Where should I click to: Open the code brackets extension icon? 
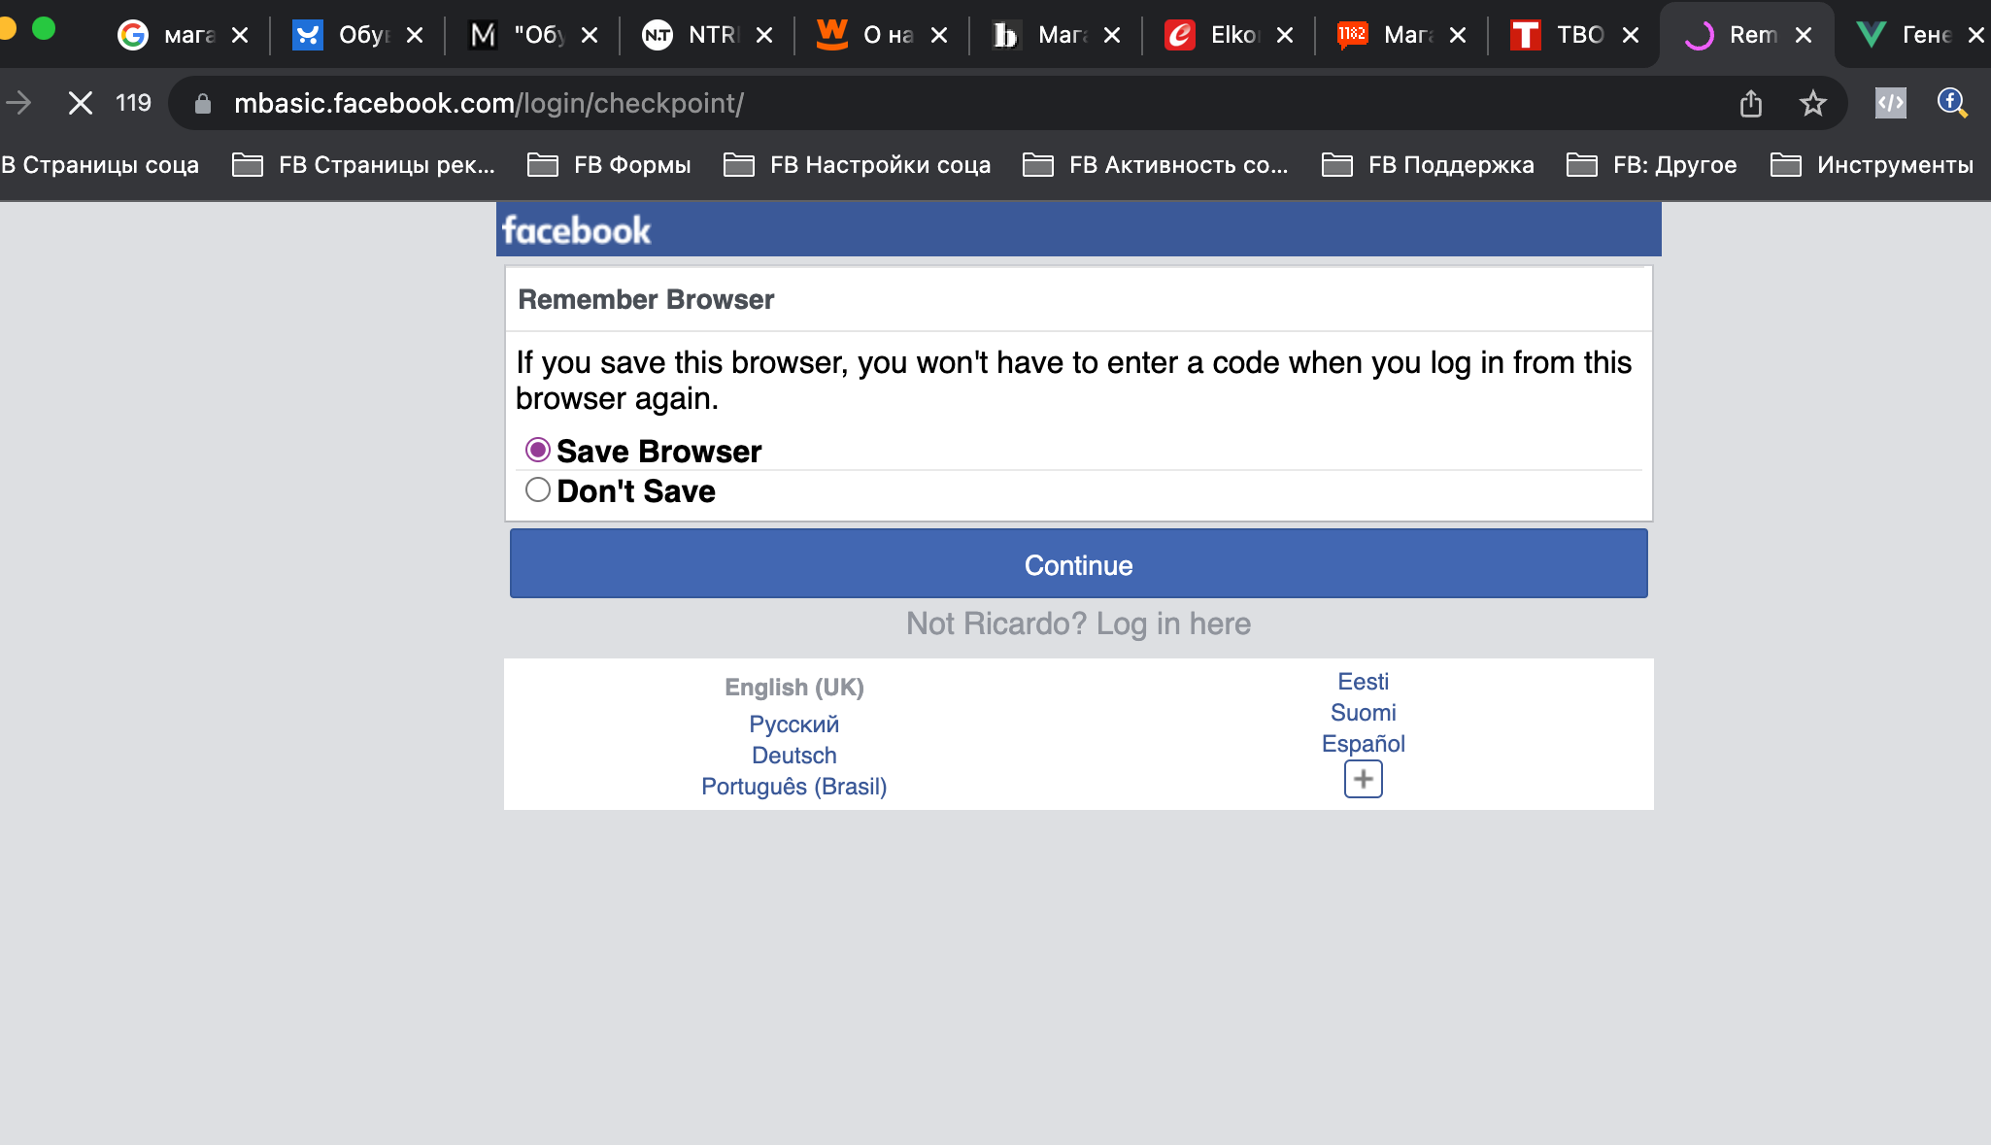(1890, 103)
